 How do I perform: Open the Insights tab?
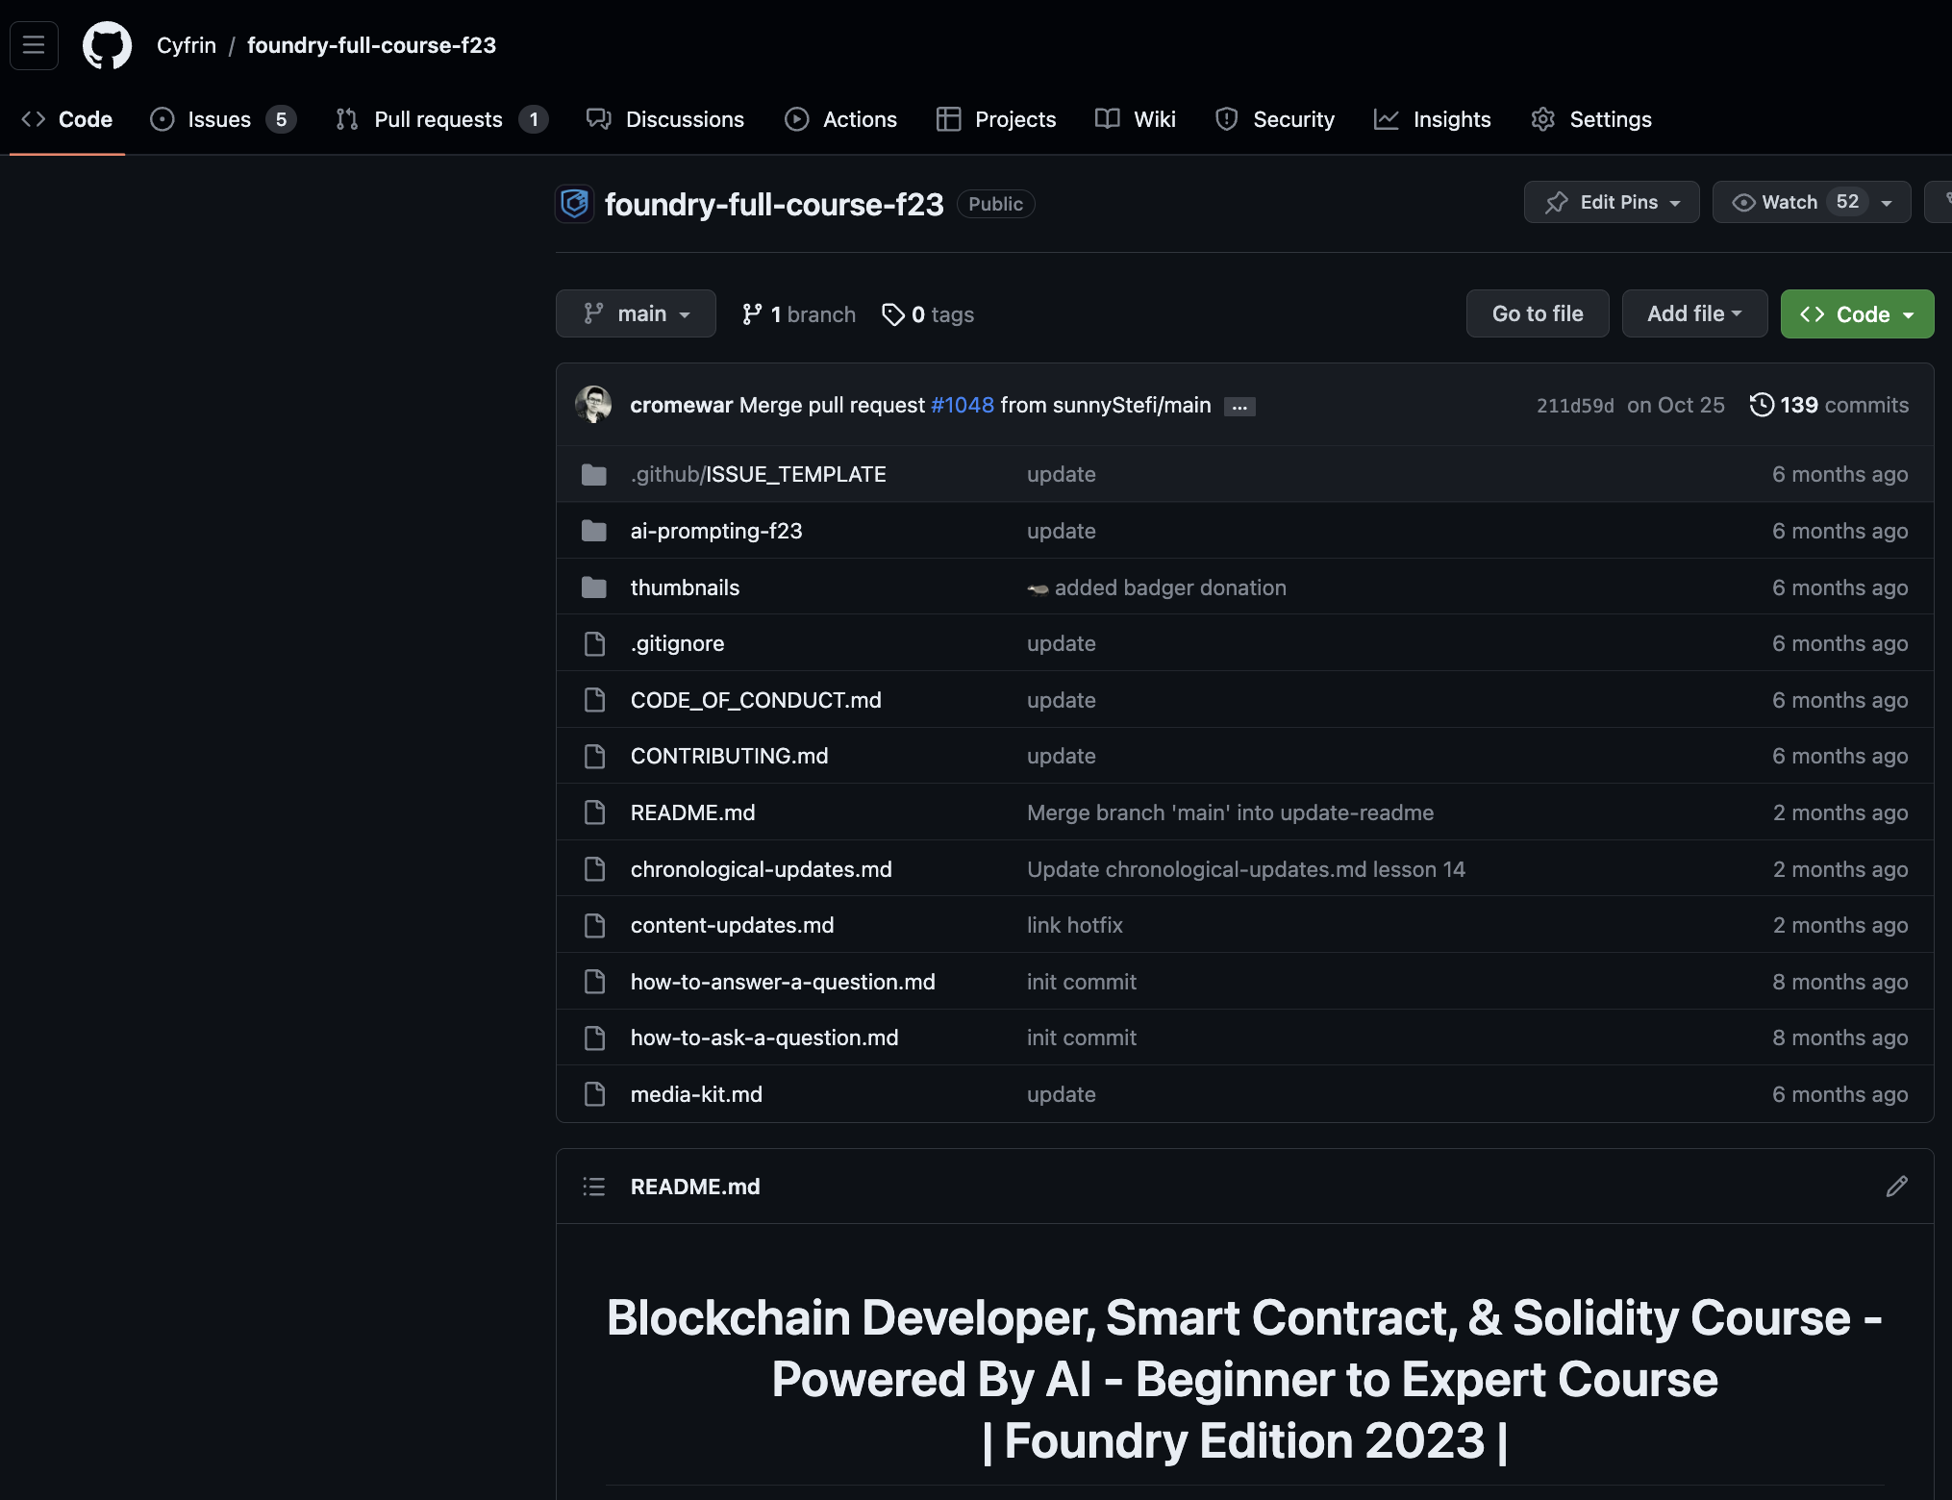tap(1433, 119)
